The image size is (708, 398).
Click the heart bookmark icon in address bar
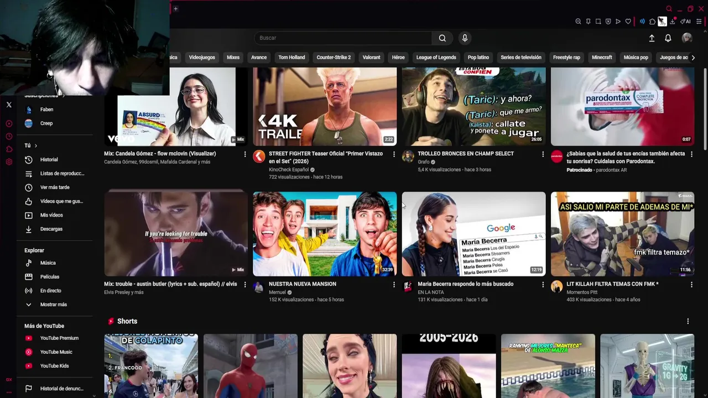628,22
